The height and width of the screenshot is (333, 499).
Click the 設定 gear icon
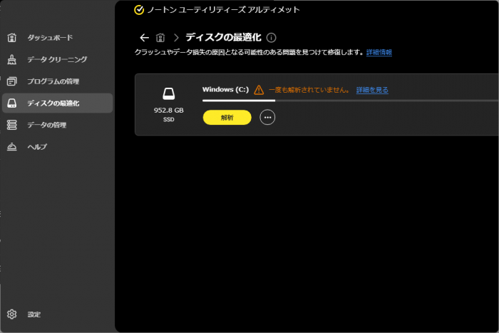pyautogui.click(x=12, y=314)
